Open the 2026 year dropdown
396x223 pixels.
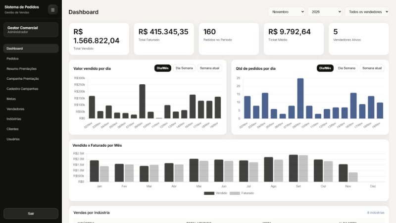[325, 12]
